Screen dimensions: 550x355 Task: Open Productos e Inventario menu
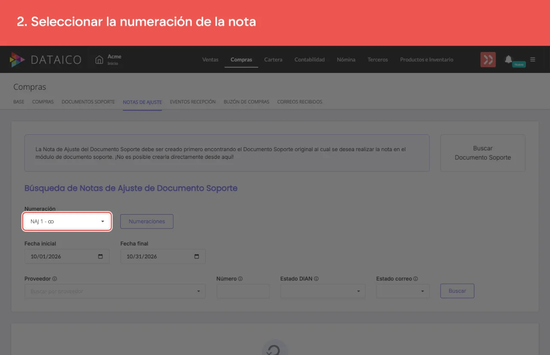tap(427, 60)
